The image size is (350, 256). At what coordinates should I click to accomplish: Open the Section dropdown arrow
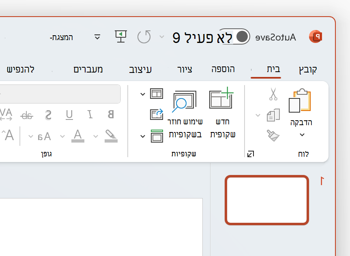tap(143, 136)
